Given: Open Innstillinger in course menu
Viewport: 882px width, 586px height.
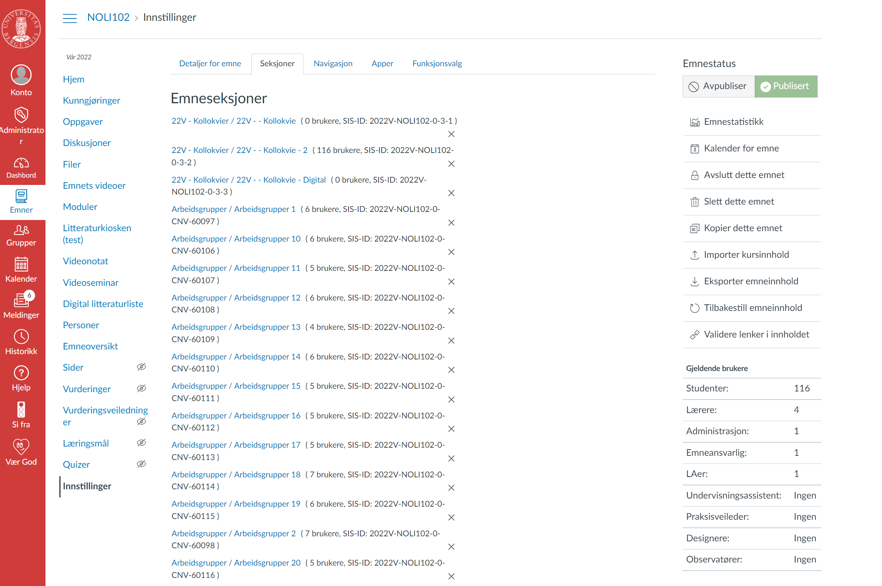Looking at the screenshot, I should point(87,486).
